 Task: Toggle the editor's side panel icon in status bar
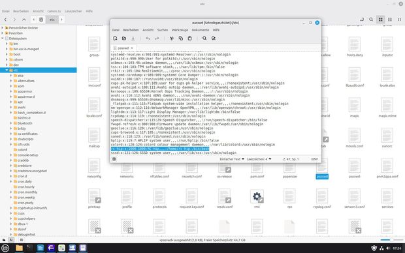114,159
